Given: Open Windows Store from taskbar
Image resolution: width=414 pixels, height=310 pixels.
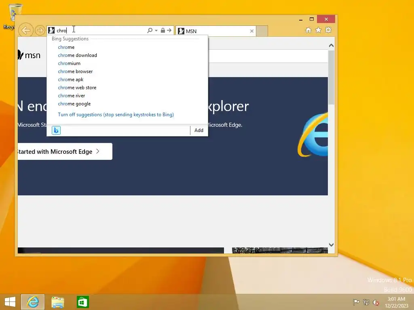Looking at the screenshot, I should pyautogui.click(x=82, y=302).
